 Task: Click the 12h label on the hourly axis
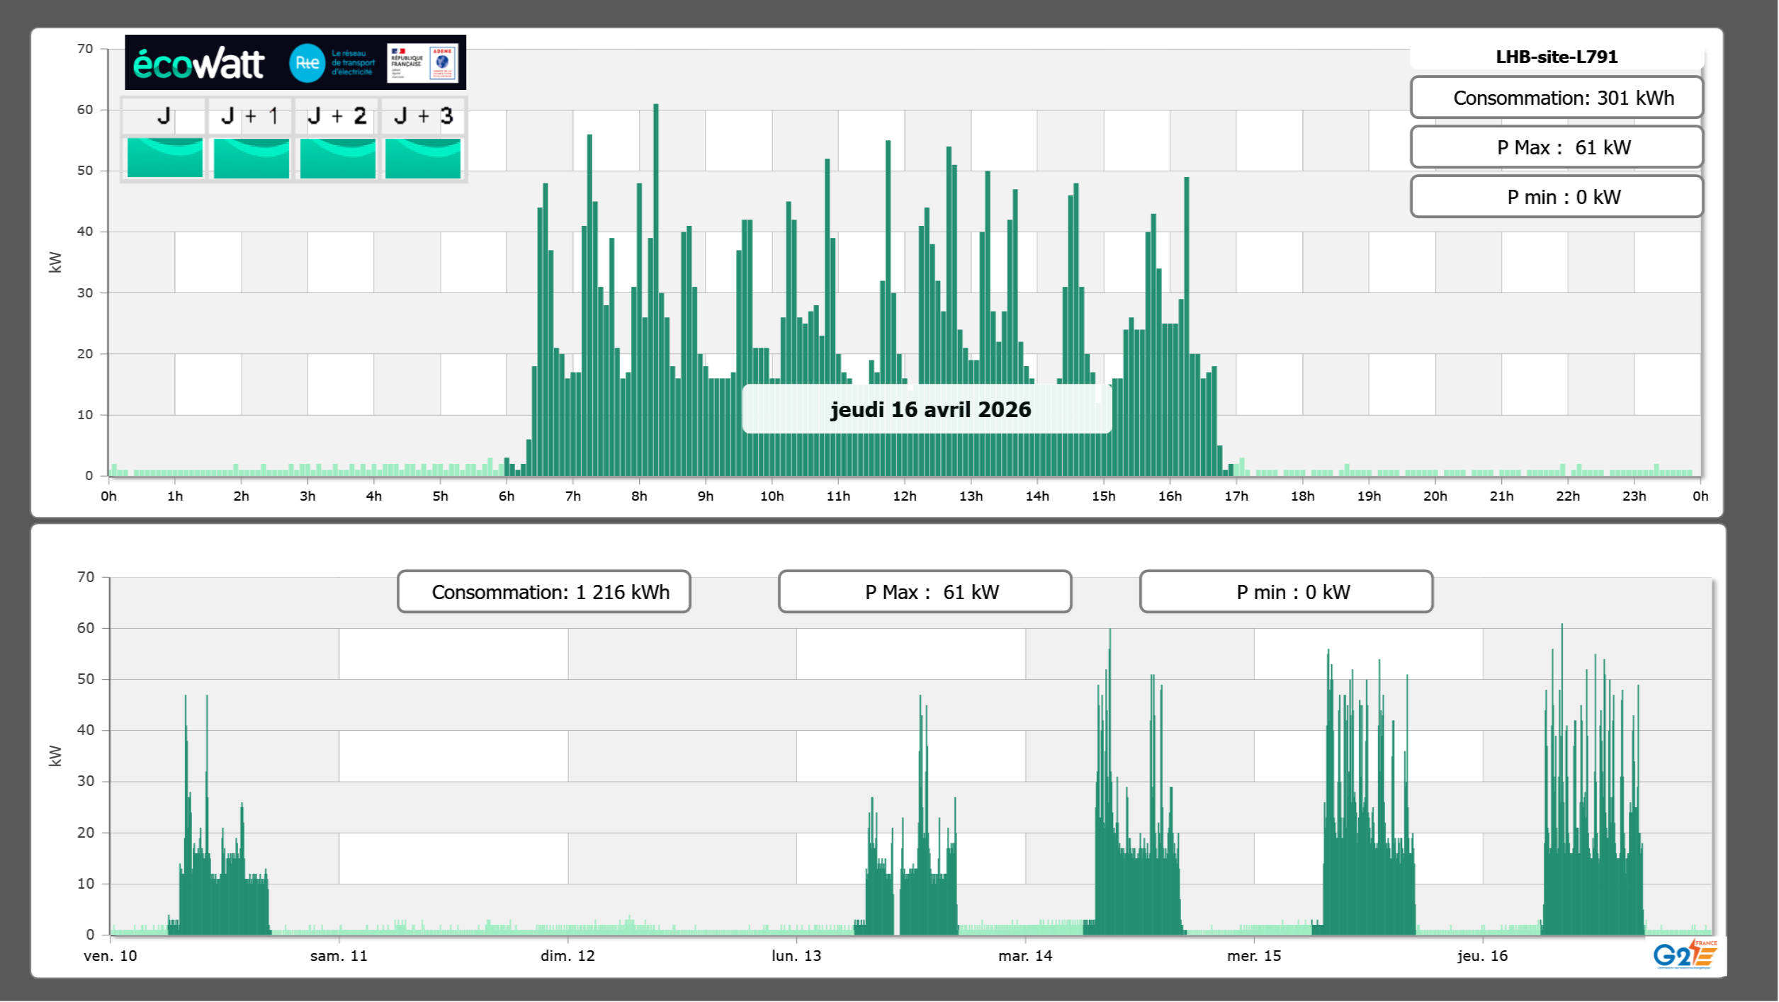[904, 496]
